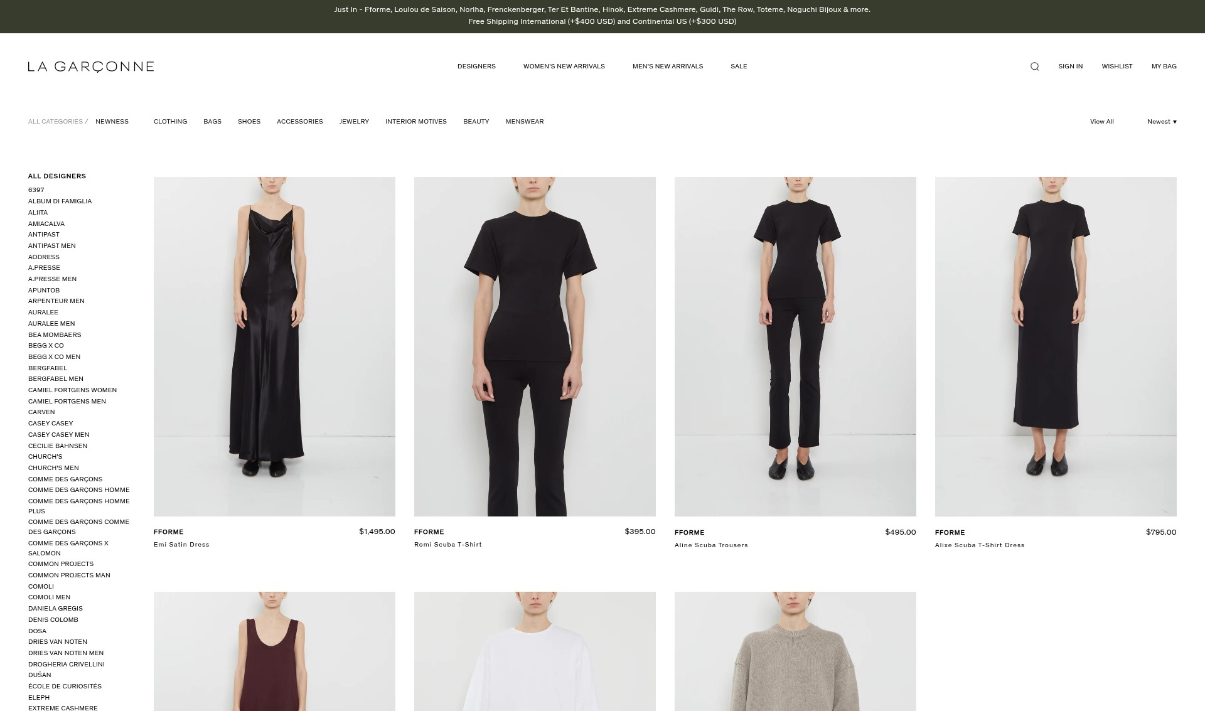Screen dimensions: 1205x711
Task: Filter by Beauty category
Action: tap(476, 122)
